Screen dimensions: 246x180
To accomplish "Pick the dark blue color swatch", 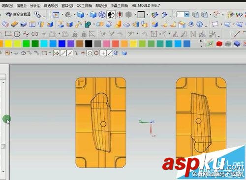I will (x=62, y=44).
